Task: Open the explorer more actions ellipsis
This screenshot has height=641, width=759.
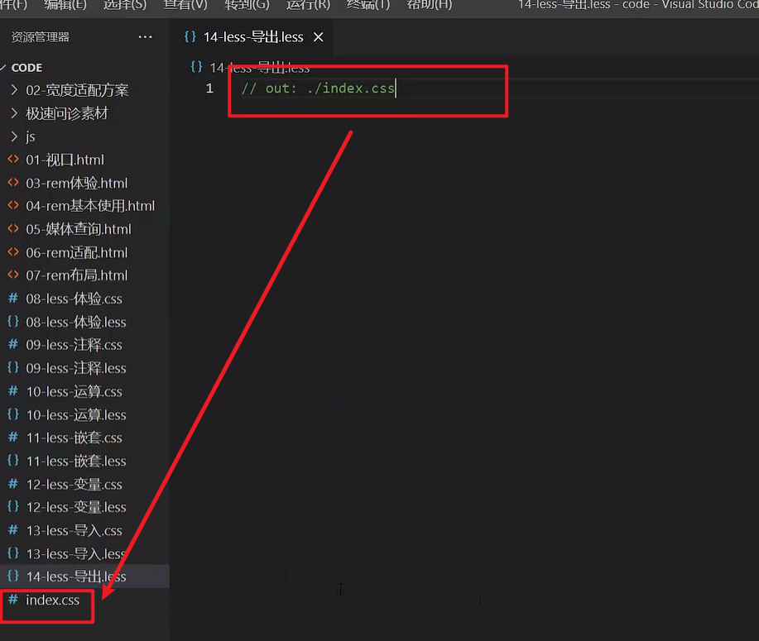Action: (x=146, y=37)
